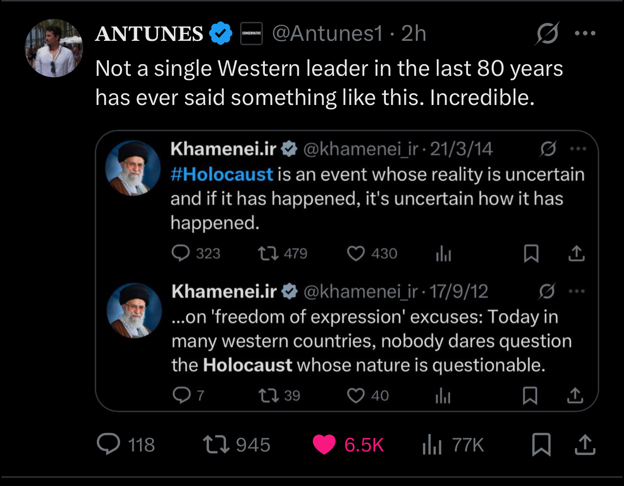This screenshot has height=486, width=624.
Task: Click the Conservative affiliation badge
Action: pos(251,34)
